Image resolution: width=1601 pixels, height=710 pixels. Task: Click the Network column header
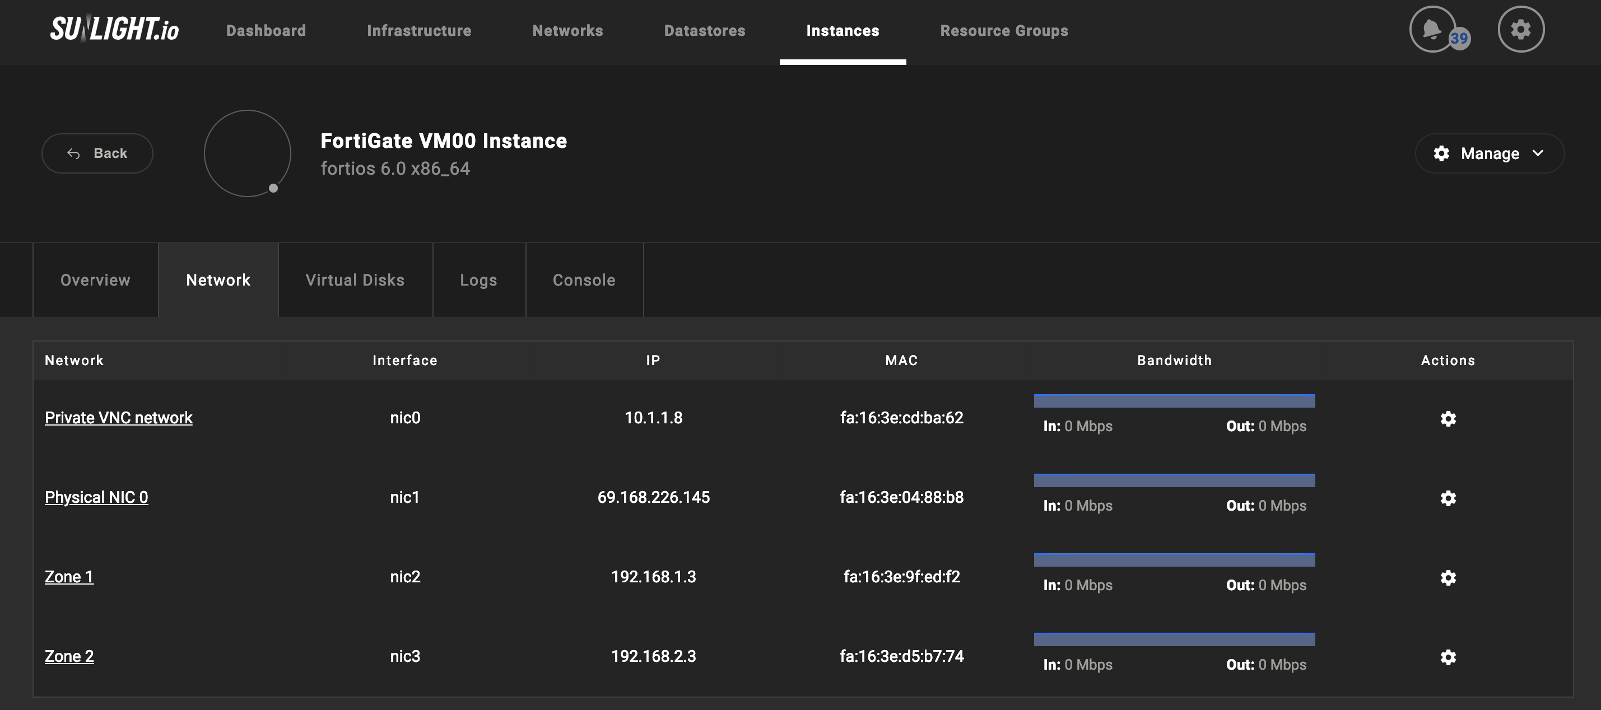click(74, 360)
